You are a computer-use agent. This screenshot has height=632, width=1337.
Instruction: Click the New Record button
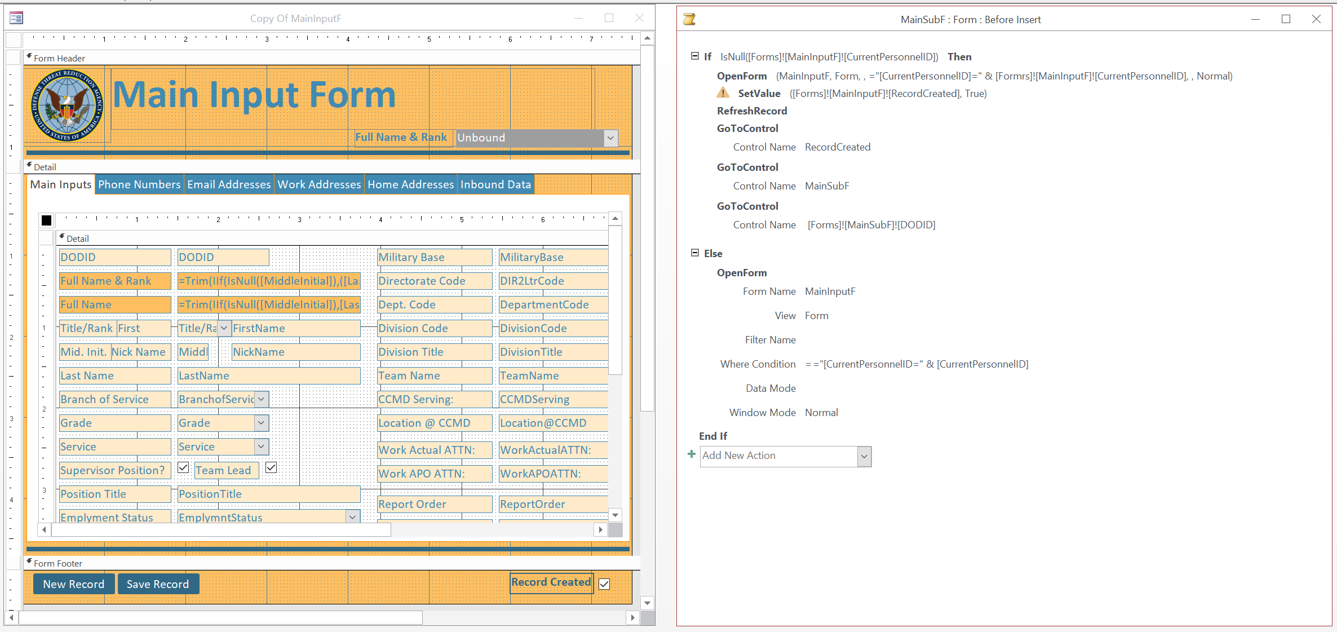click(x=74, y=584)
